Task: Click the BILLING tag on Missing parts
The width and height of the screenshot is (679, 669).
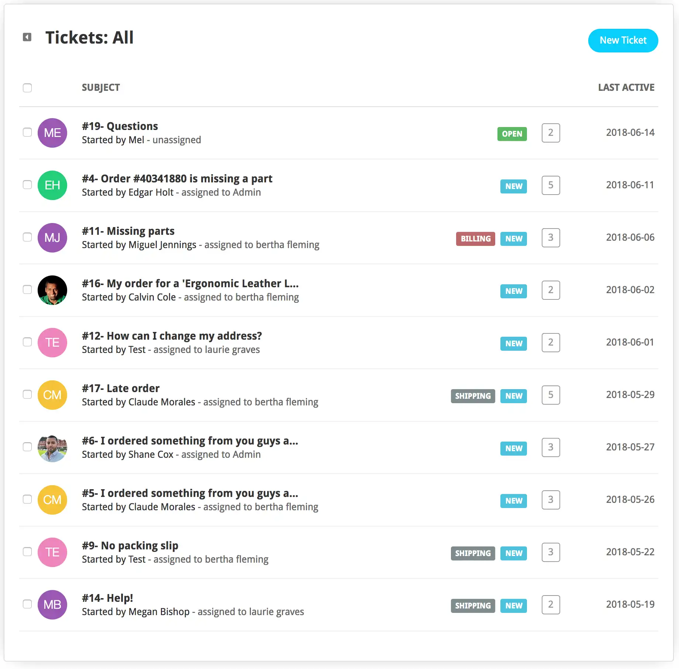Action: (x=475, y=239)
